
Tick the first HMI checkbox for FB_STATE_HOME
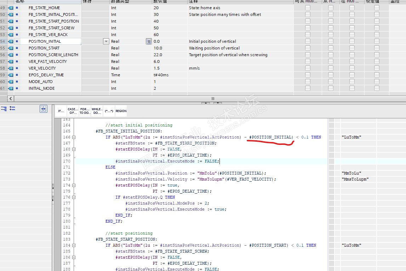308,8
